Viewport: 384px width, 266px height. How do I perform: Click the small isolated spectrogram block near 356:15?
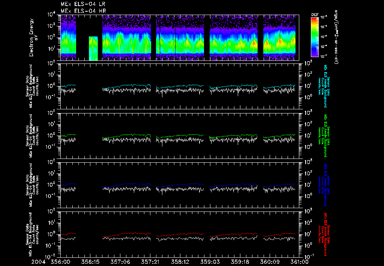(x=93, y=48)
